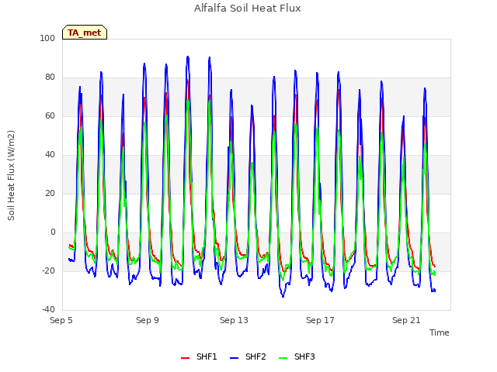
Task: Select the chart title Alfalfa Soil Heat Flux
Action: pos(247,9)
